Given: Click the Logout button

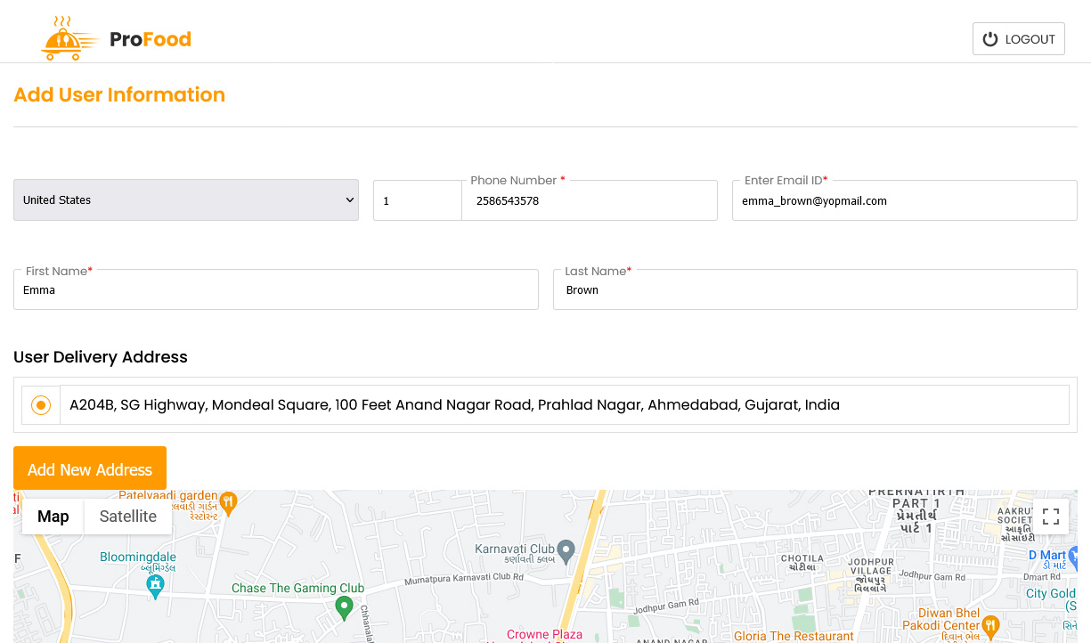Looking at the screenshot, I should coord(1018,39).
